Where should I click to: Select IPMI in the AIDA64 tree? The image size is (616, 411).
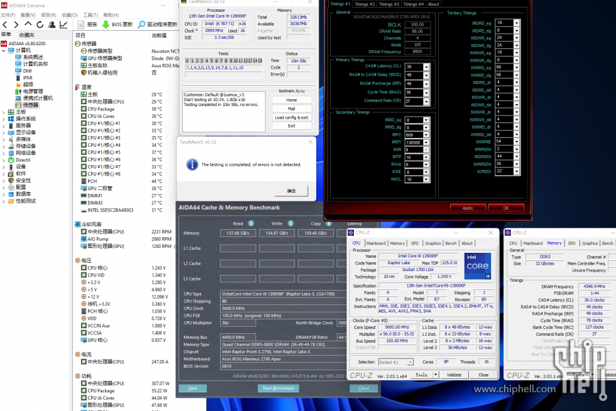click(x=24, y=78)
